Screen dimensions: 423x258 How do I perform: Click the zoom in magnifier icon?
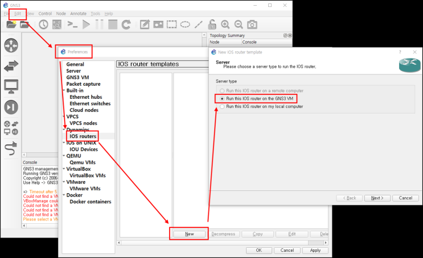(225, 24)
